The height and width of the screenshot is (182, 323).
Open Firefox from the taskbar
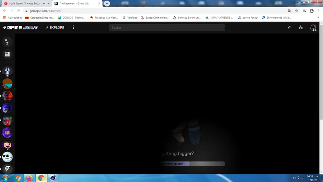click(29, 178)
